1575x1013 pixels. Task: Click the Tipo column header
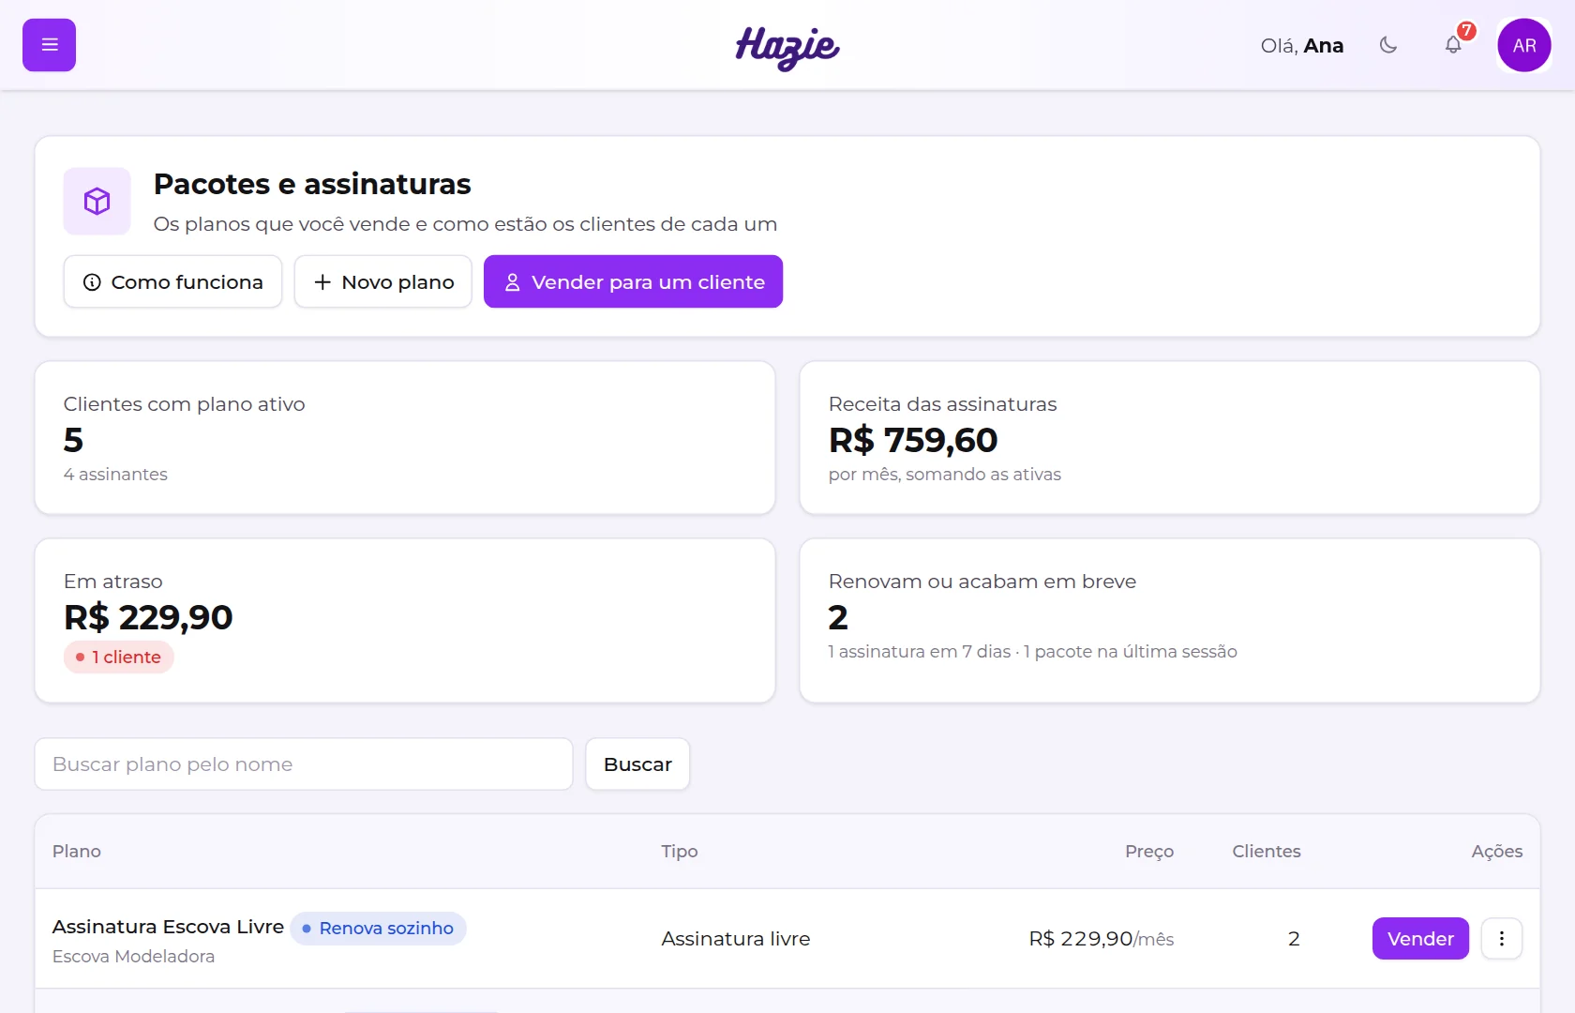680,852
